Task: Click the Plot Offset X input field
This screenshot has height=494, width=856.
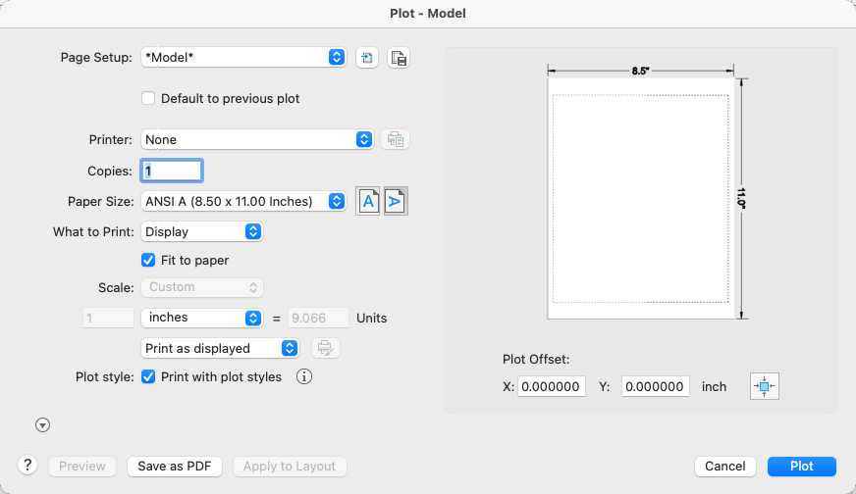Action: click(x=552, y=386)
